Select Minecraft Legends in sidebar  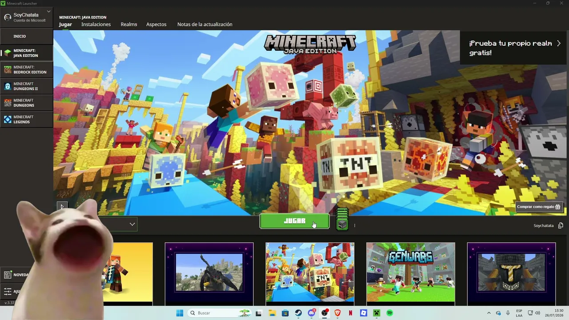coord(27,120)
